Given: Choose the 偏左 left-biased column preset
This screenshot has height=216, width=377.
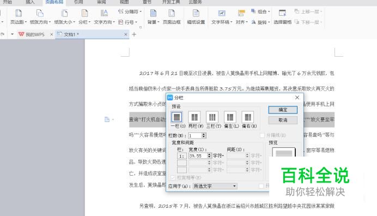Looking at the screenshot, I should 230,117.
